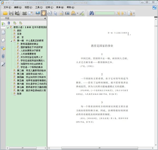This screenshot has width=158, height=150.
Task: Click the find next result icon
Action: pos(124,13)
